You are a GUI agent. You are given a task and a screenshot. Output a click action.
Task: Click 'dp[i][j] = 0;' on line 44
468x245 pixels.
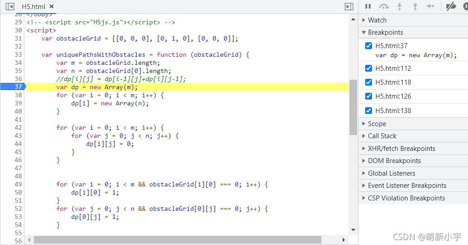[110, 144]
